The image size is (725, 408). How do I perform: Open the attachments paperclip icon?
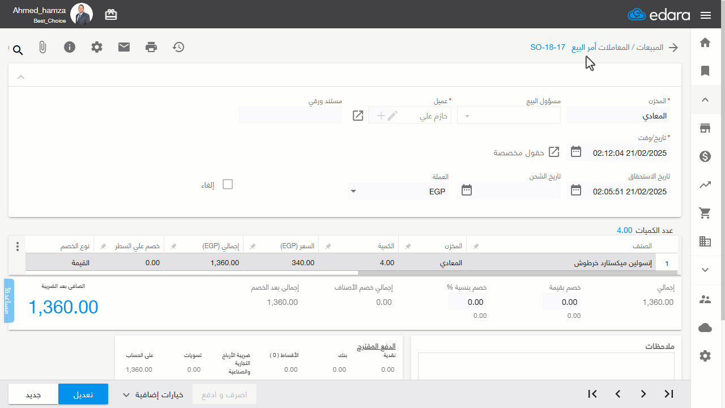click(42, 47)
